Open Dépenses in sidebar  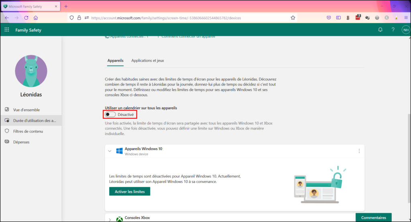[31, 142]
